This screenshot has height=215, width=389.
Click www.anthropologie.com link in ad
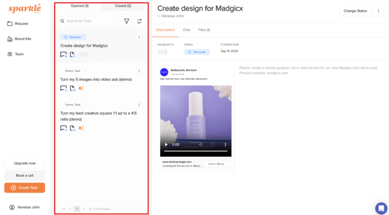point(177,162)
